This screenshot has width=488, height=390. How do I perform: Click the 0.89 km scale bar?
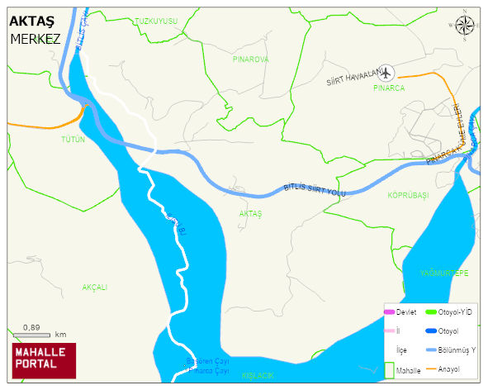click(x=31, y=335)
